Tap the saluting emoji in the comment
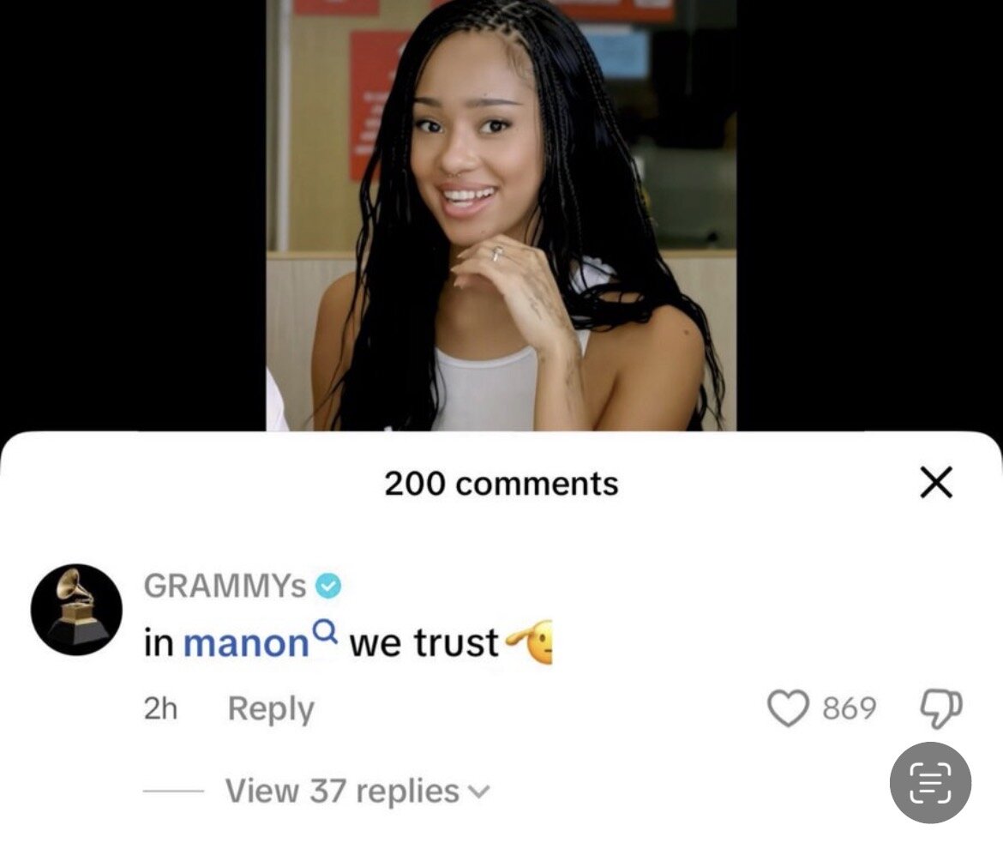This screenshot has height=843, width=1003. click(529, 642)
